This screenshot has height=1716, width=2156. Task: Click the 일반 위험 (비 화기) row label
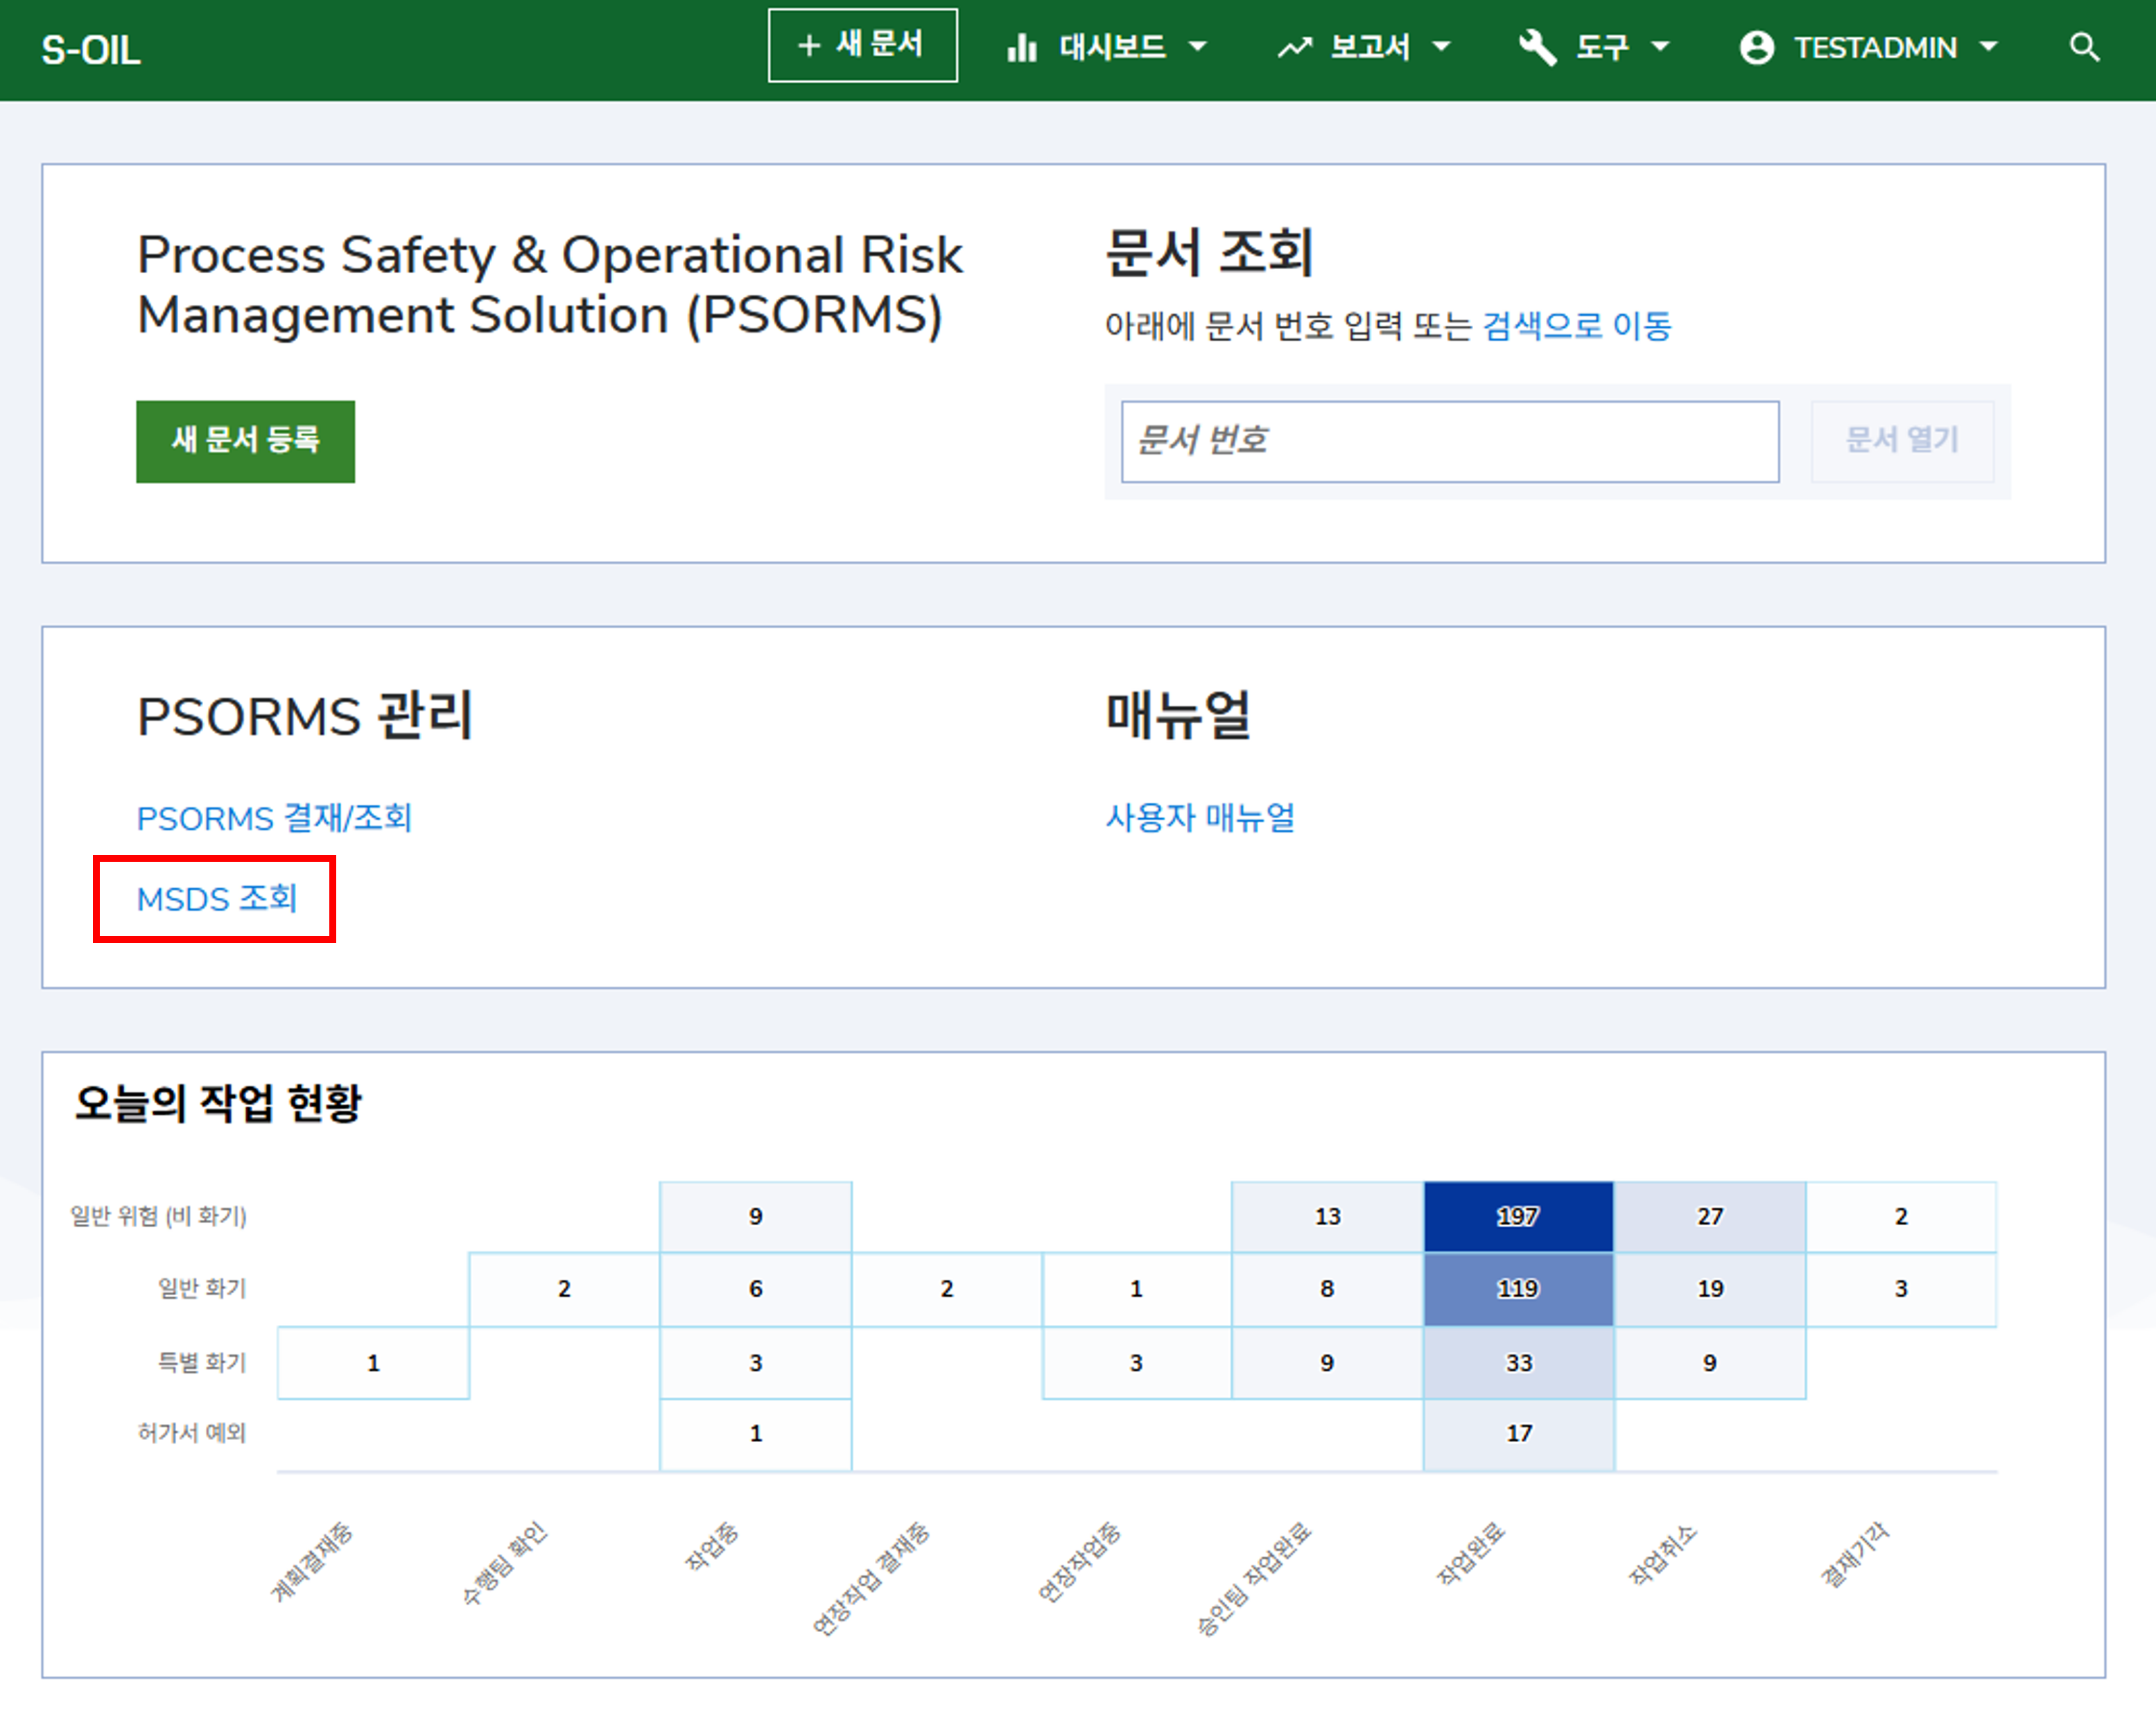pos(158,1216)
